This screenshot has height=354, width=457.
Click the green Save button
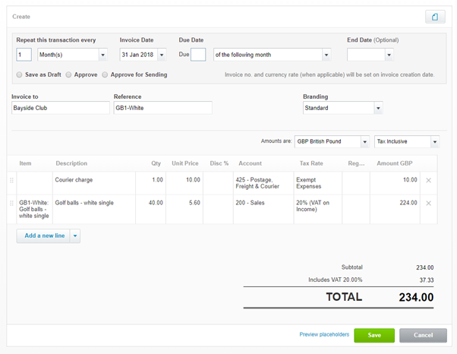(374, 335)
